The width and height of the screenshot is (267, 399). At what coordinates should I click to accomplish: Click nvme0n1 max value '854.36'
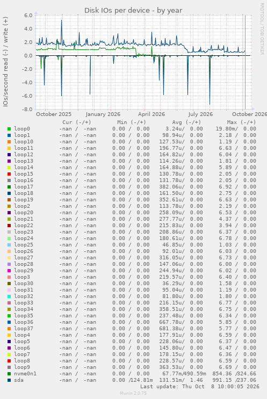pyautogui.click(x=221, y=374)
